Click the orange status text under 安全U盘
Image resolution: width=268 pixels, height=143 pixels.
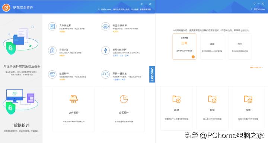tap(62, 55)
